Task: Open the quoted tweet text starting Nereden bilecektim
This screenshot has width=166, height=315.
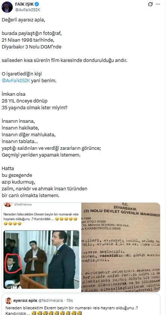Action: pos(72,310)
